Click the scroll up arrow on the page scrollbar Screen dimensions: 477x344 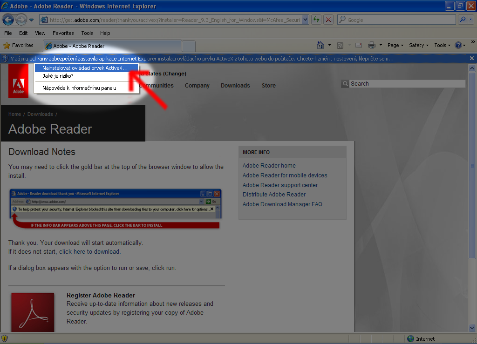[x=472, y=68]
